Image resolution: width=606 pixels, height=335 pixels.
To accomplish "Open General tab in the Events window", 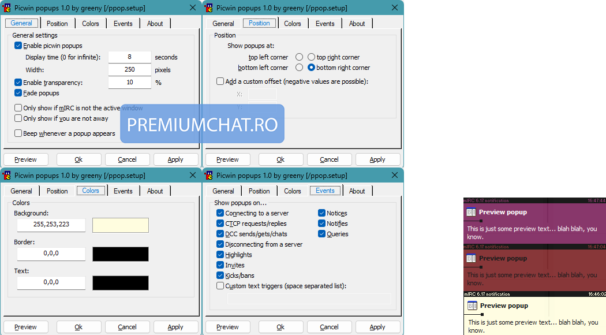I will pyautogui.click(x=223, y=191).
